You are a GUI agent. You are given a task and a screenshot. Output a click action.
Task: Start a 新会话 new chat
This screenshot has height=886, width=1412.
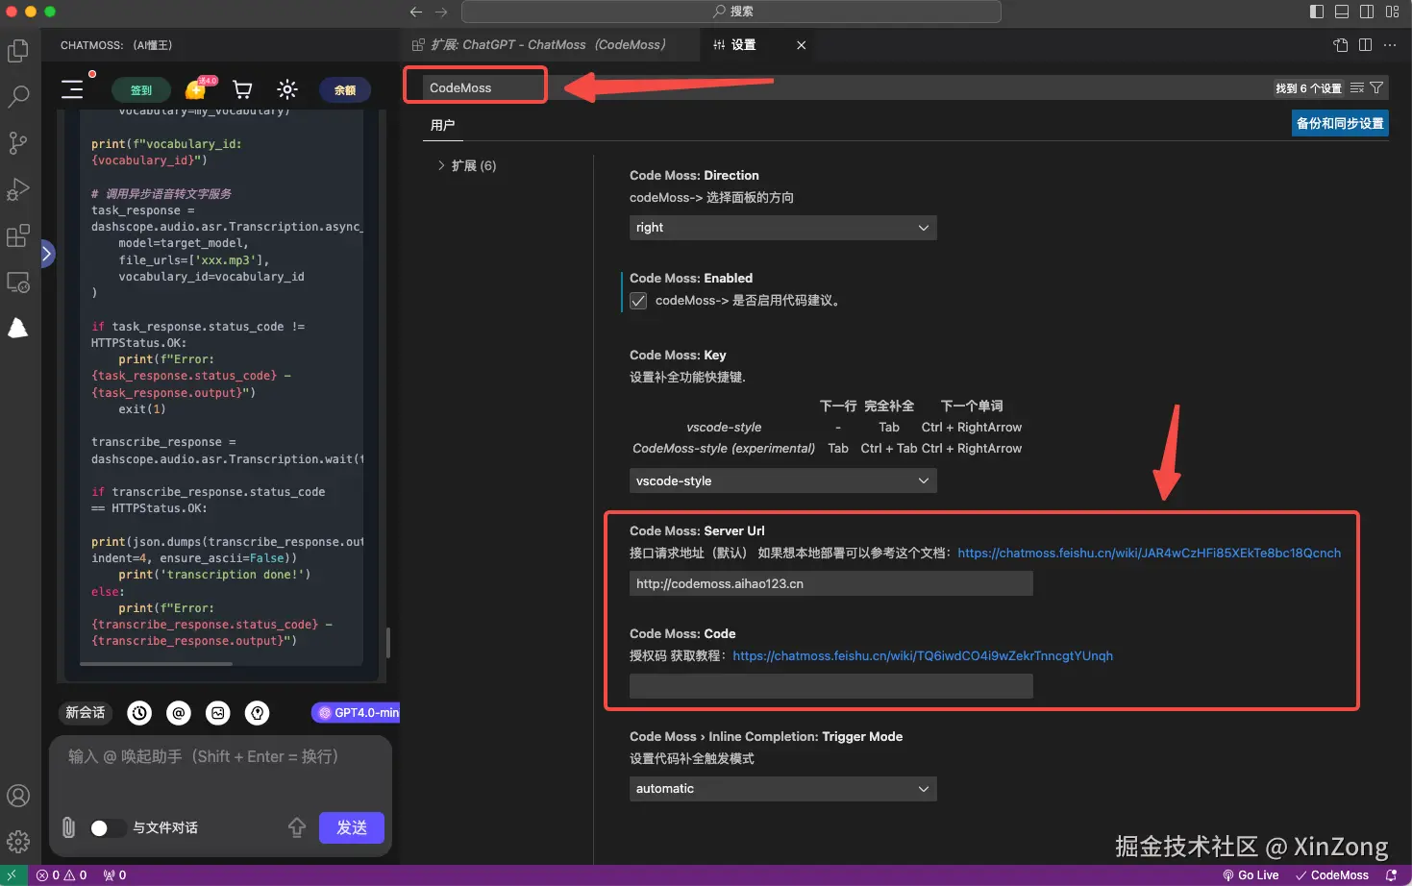coord(86,713)
